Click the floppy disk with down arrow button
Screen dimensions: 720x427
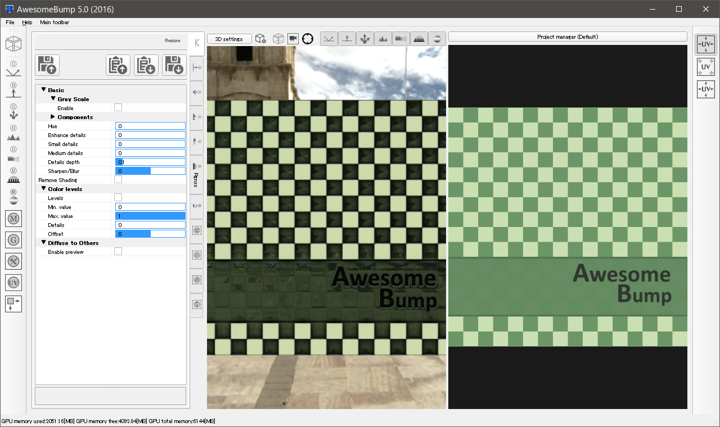click(174, 65)
